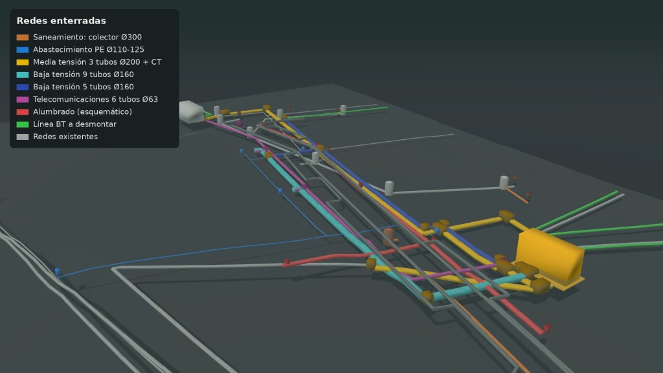Click the white box structure near the legend
The image size is (663, 373).
click(192, 111)
